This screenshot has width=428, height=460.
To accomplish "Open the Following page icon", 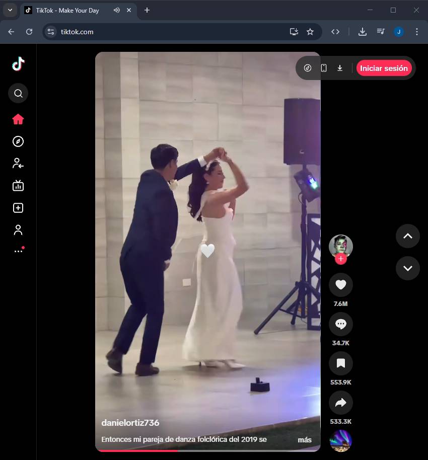I will (18, 163).
